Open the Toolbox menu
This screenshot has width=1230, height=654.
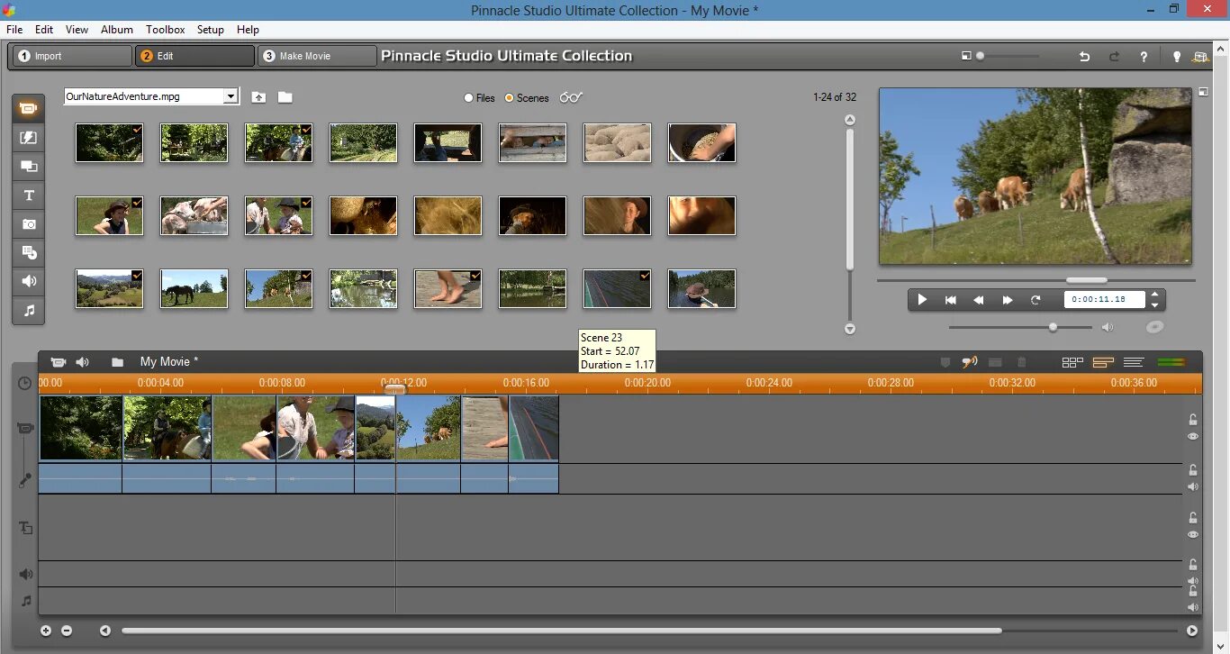pyautogui.click(x=166, y=30)
